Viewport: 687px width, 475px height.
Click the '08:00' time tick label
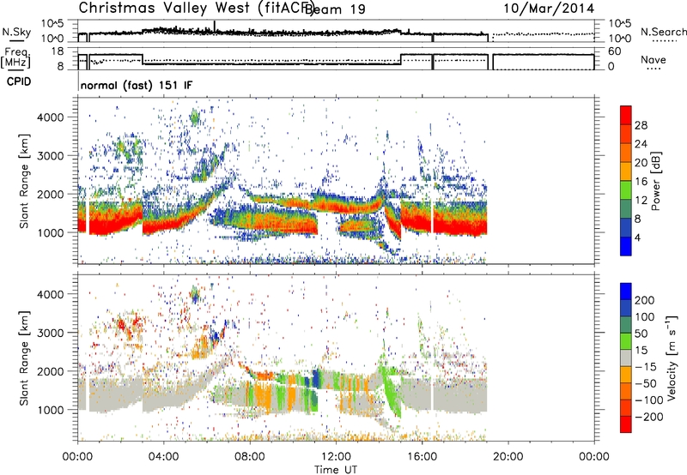[250, 457]
